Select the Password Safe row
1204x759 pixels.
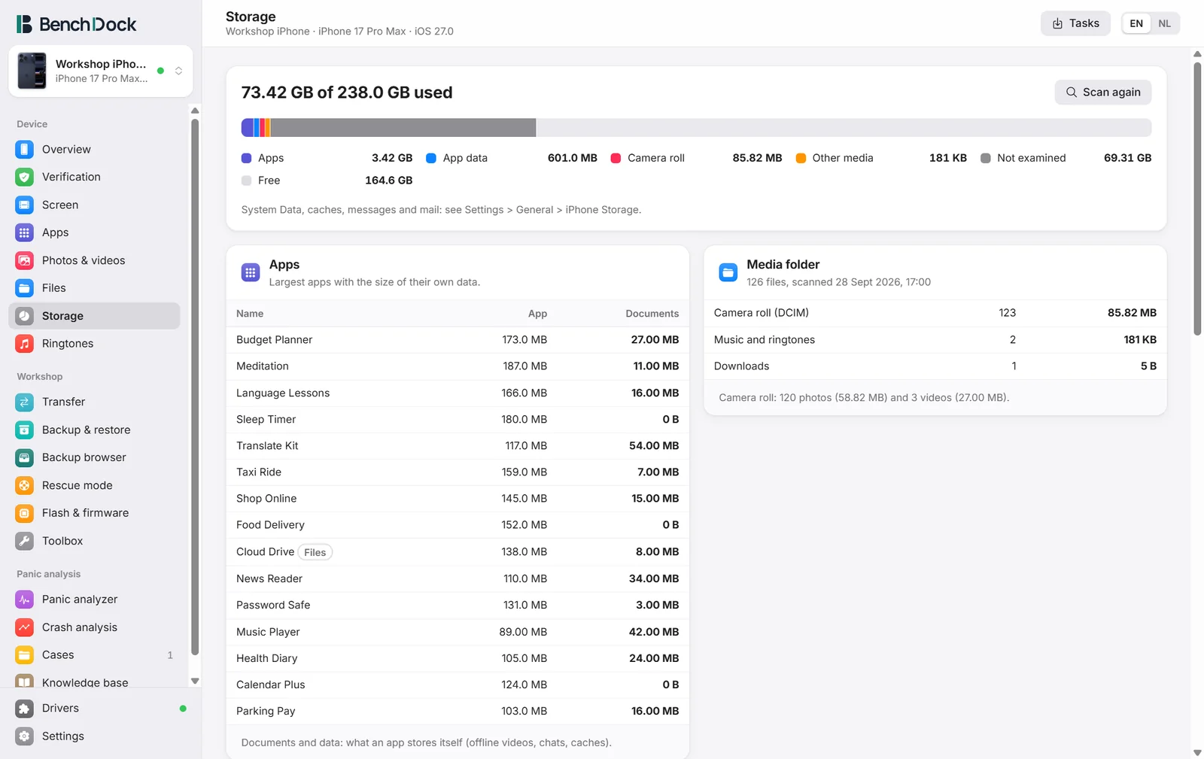coord(458,605)
